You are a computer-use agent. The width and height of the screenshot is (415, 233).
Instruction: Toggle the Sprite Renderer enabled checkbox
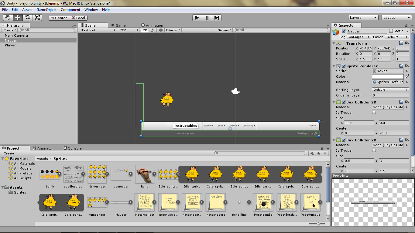(x=344, y=66)
